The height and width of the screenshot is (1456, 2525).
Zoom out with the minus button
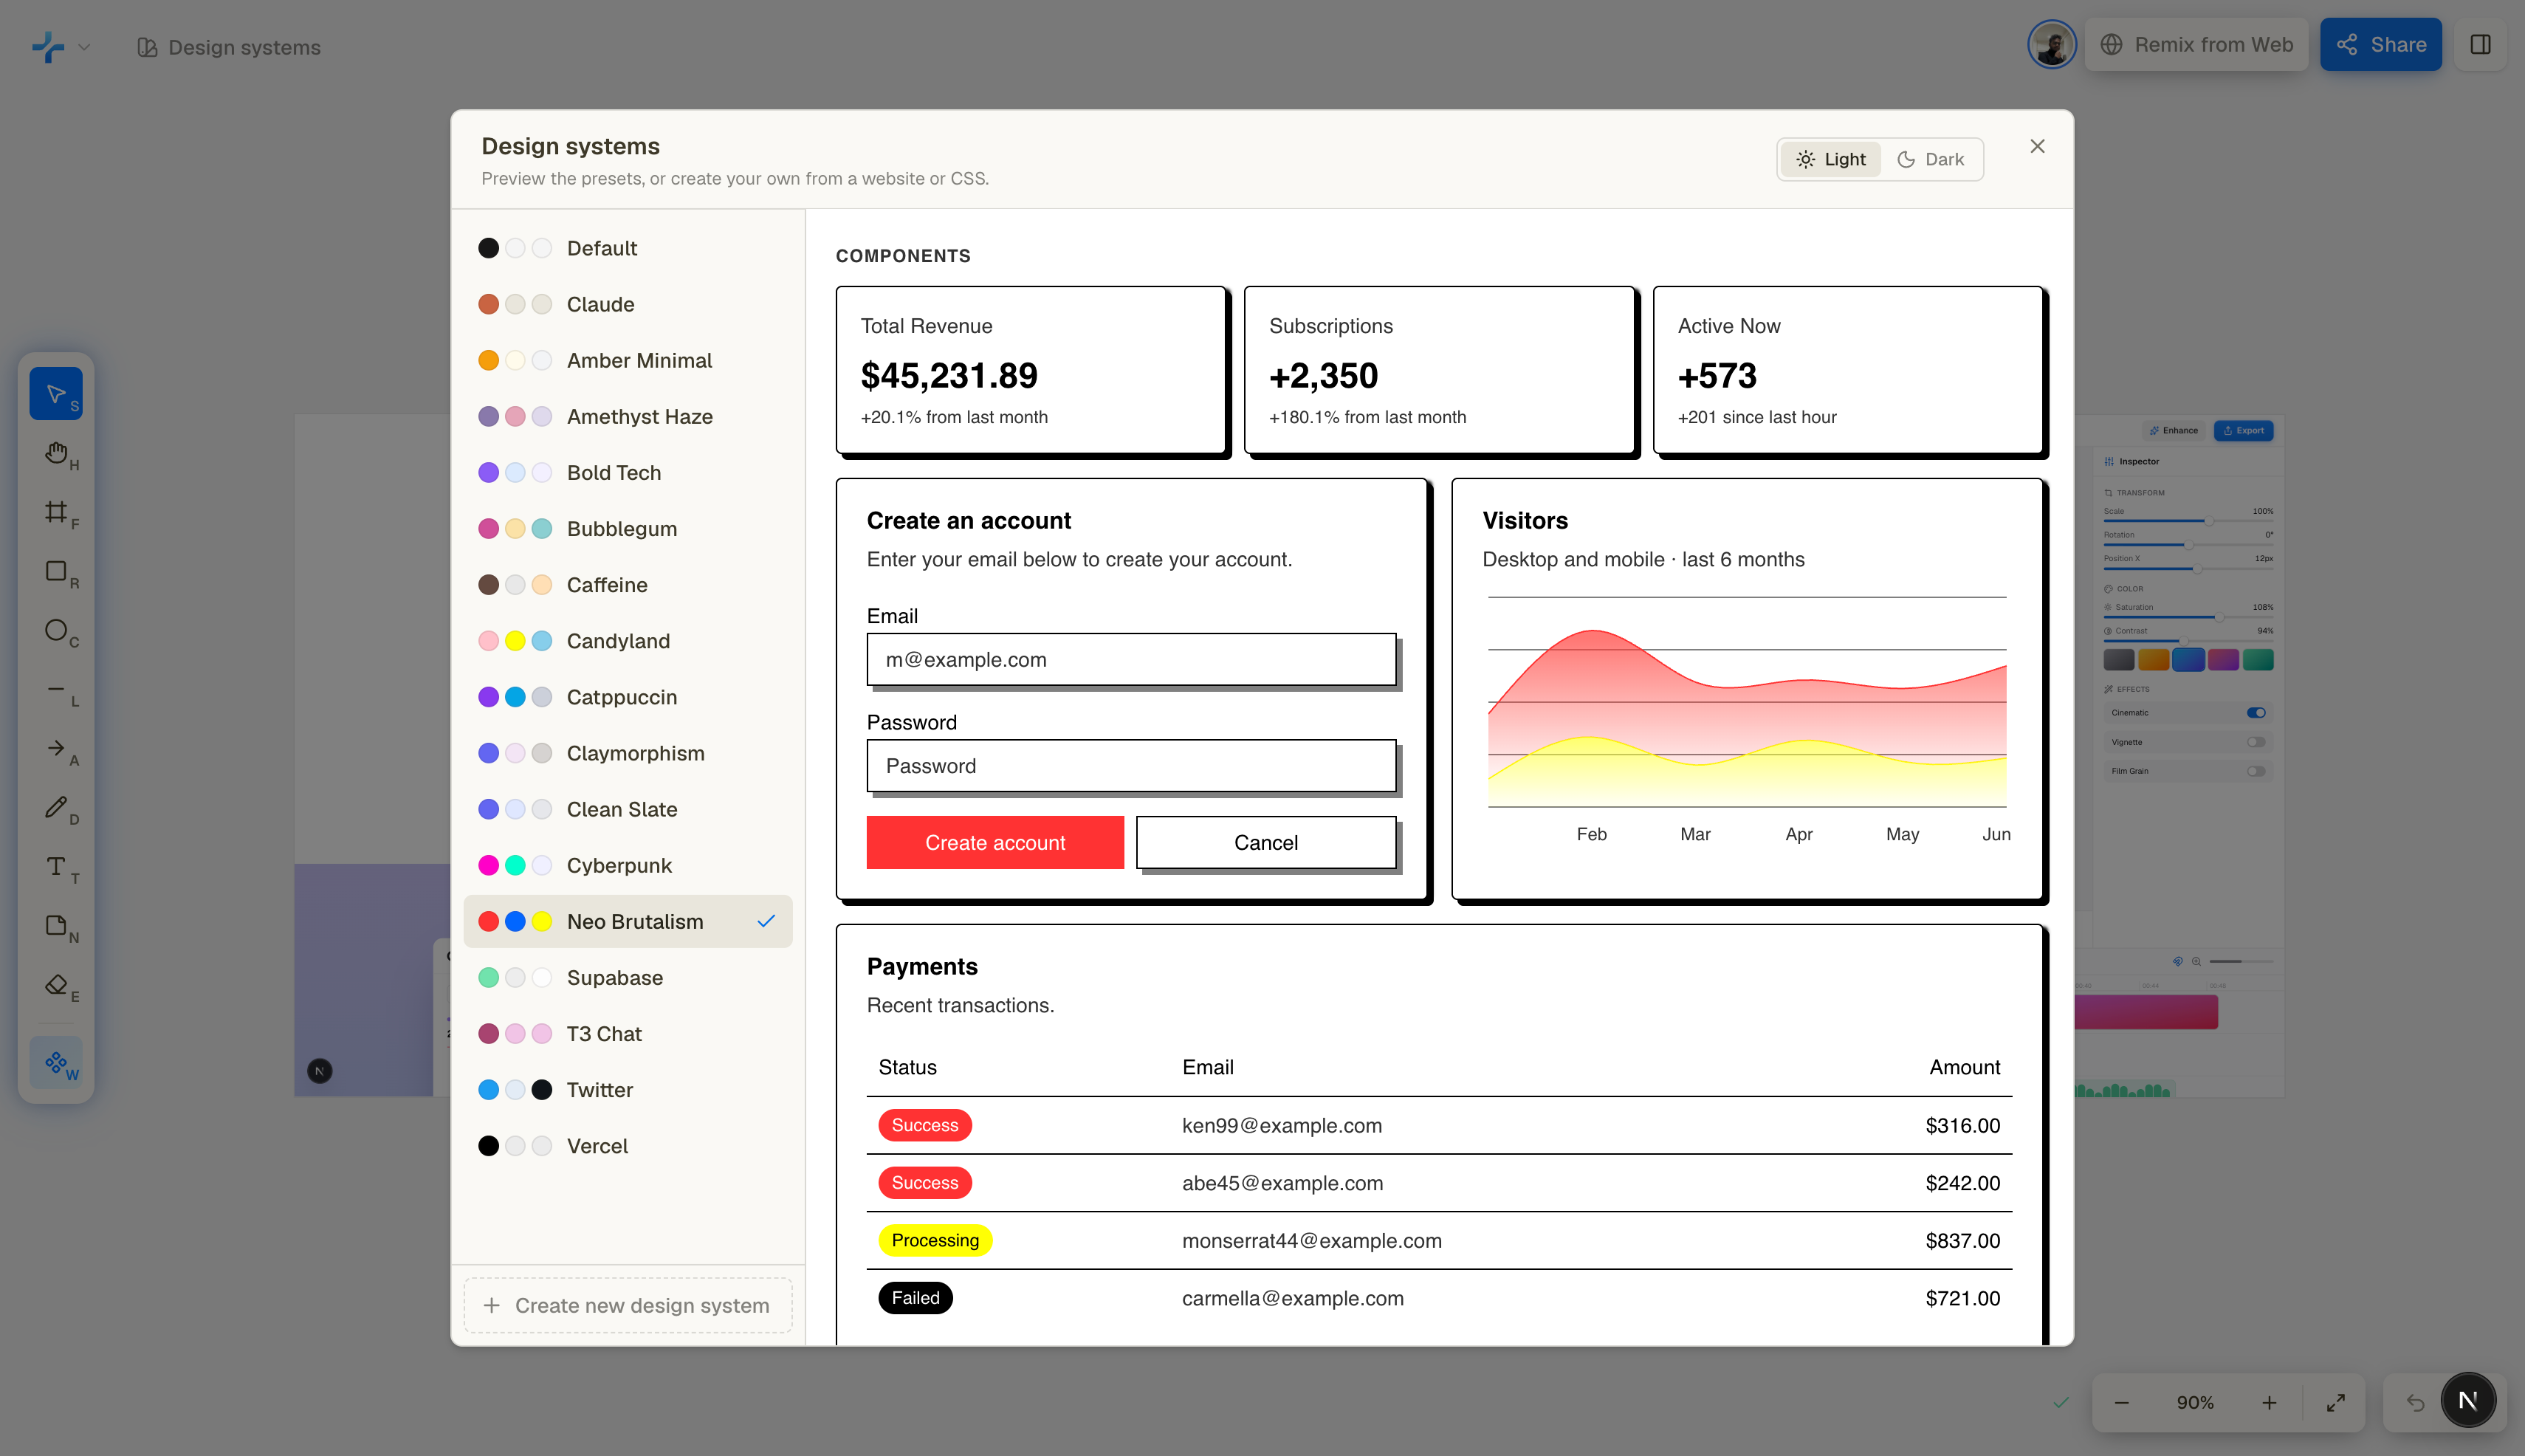[x=2121, y=1402]
